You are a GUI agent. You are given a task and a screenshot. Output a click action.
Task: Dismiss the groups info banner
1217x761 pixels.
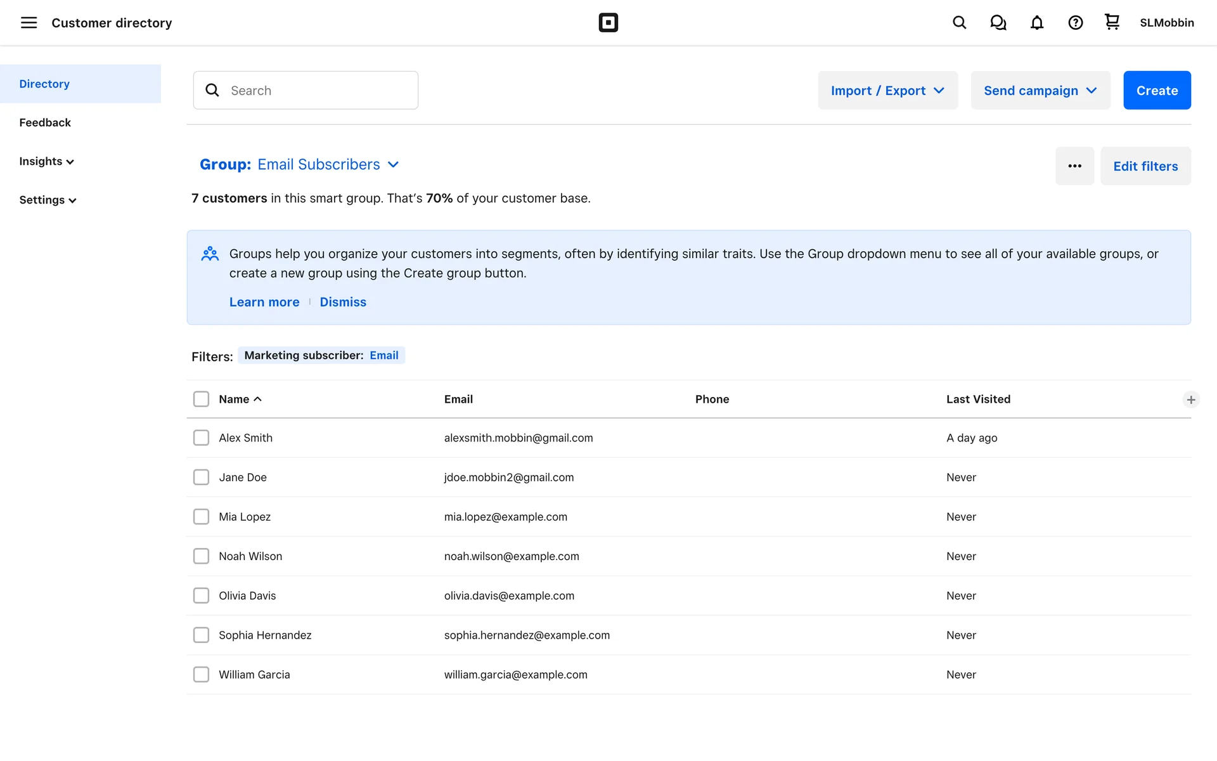pyautogui.click(x=342, y=302)
